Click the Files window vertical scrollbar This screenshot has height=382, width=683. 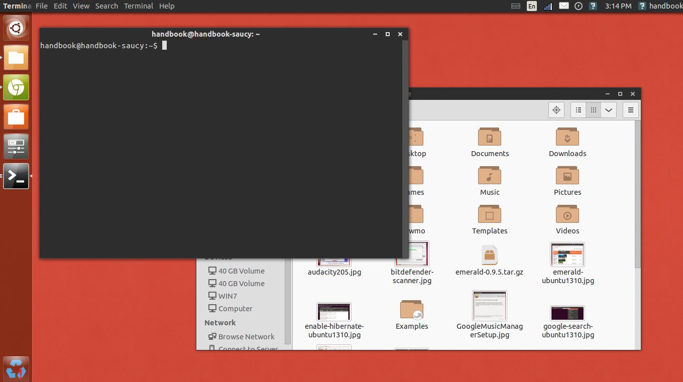tap(638, 194)
